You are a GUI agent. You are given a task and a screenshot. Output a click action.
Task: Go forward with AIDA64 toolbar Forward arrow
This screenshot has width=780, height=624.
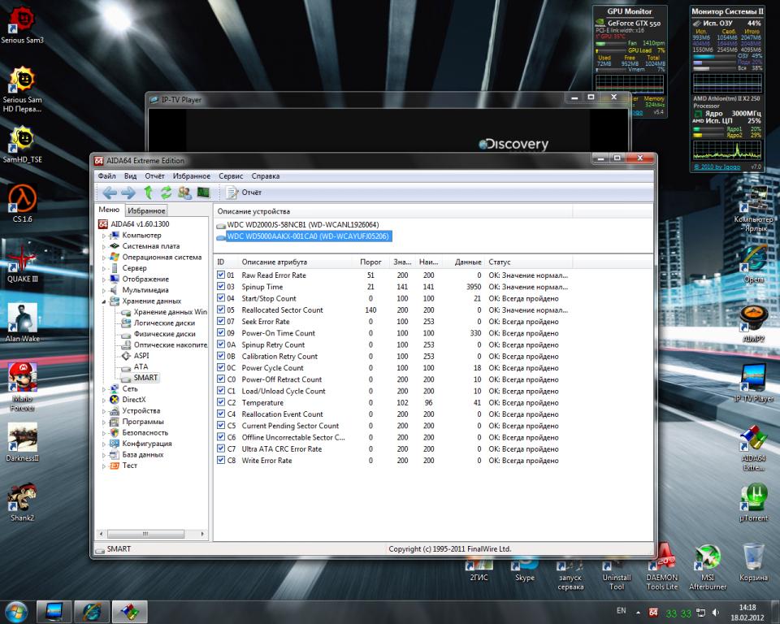pyautogui.click(x=128, y=193)
